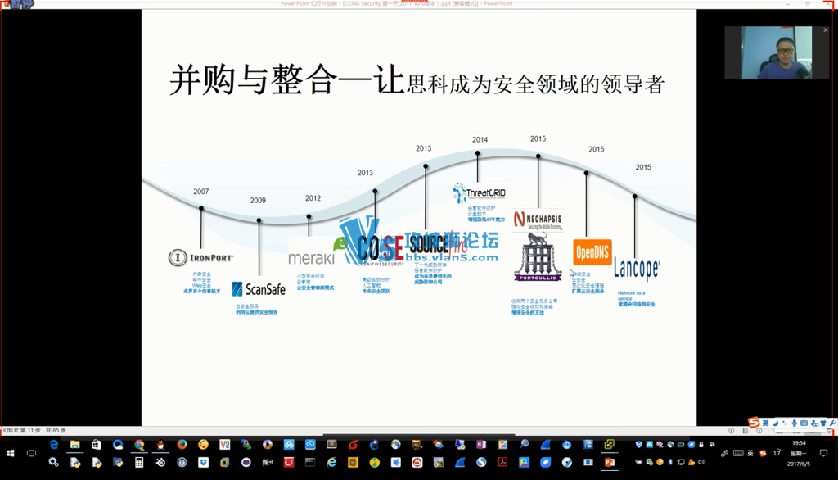
Task: Click the Sogou S logo on IME bar
Action: coord(754,422)
